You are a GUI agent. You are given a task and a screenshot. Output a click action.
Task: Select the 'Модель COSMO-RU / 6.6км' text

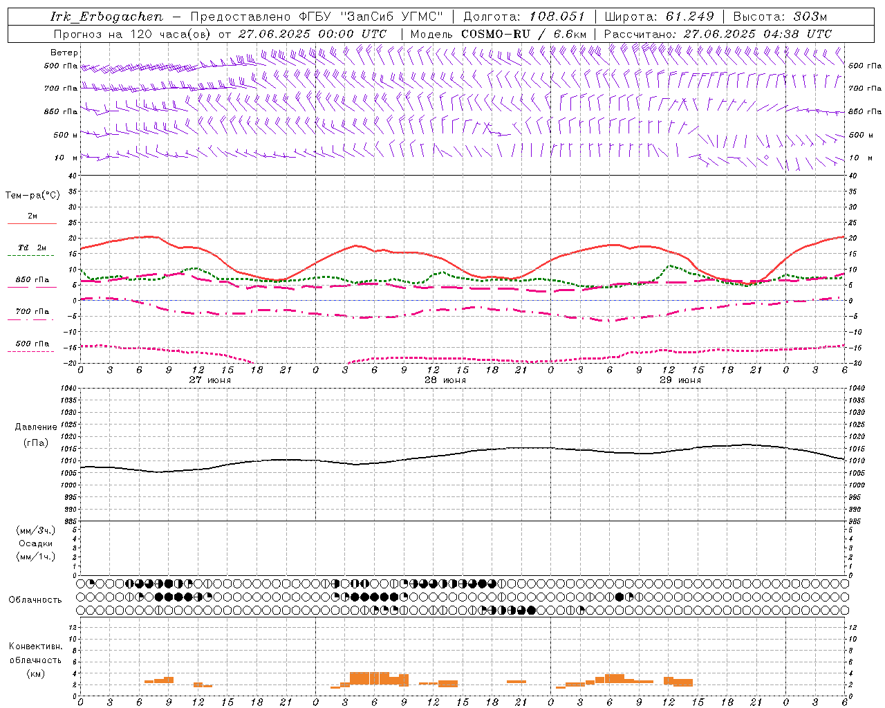tap(499, 34)
